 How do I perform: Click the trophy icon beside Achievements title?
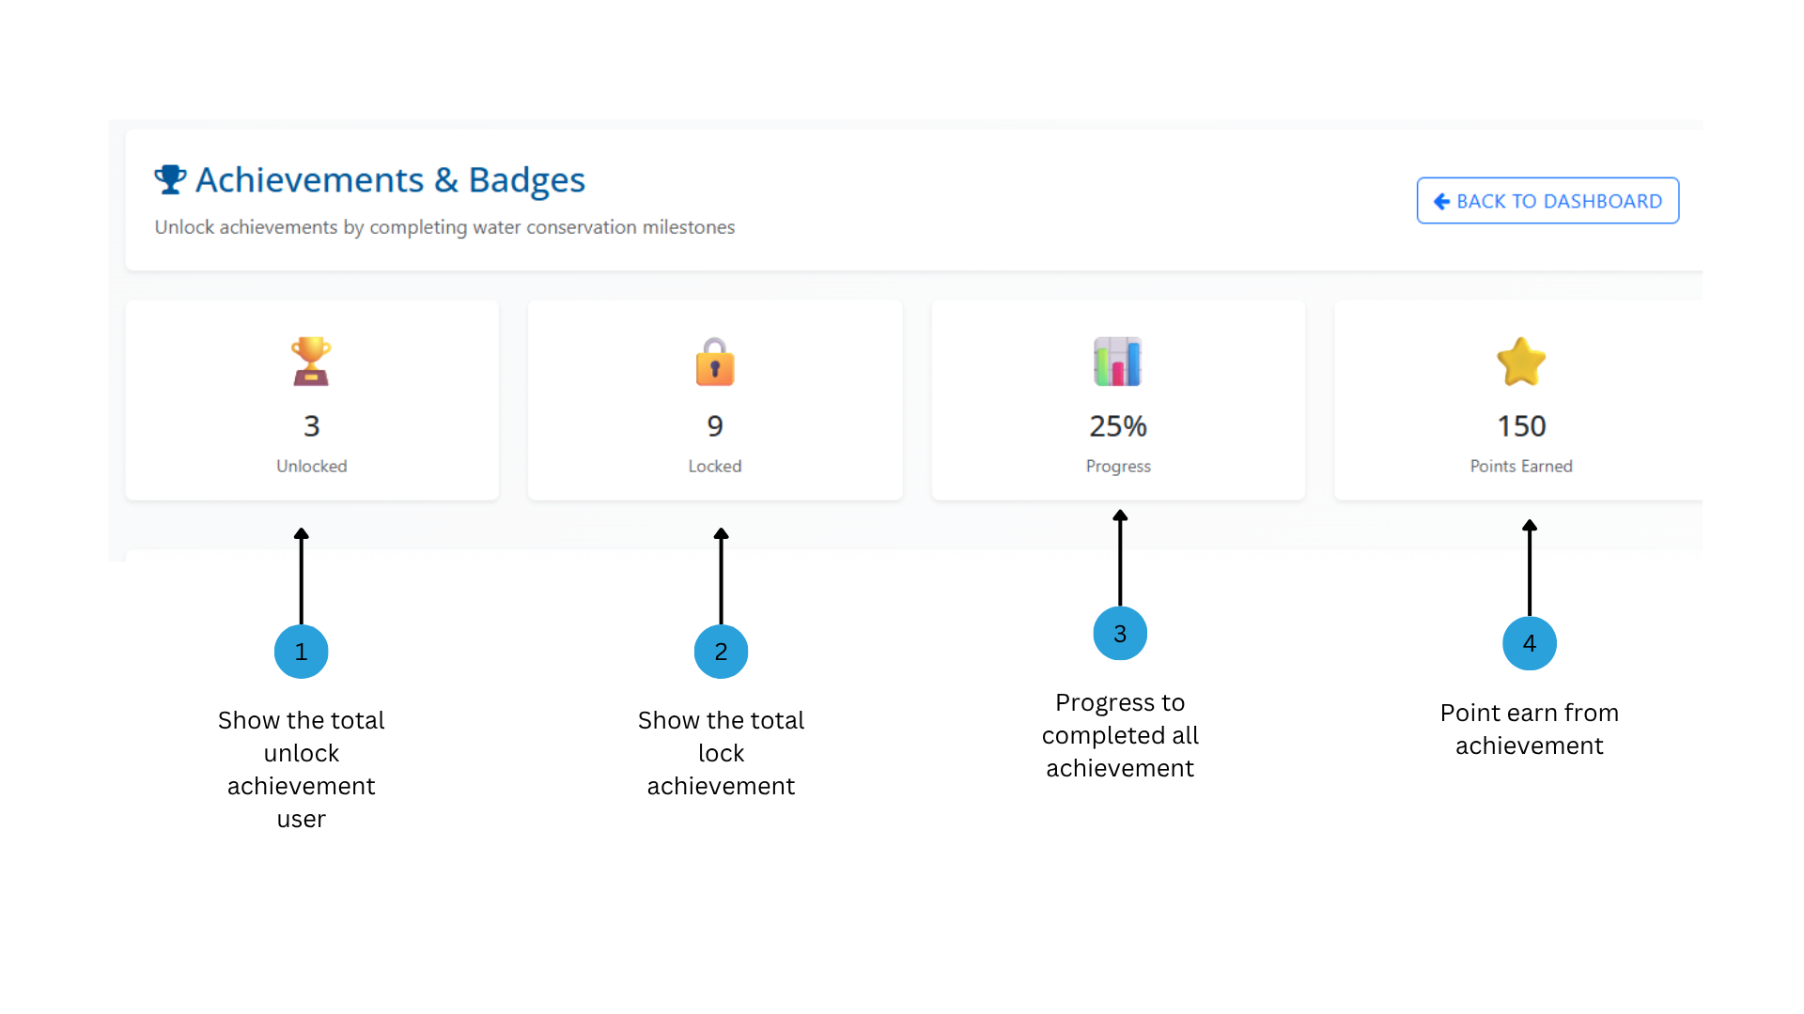pyautogui.click(x=170, y=179)
